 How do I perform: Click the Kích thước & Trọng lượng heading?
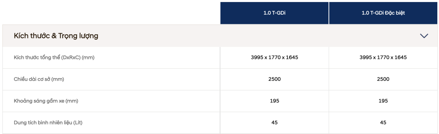56,36
